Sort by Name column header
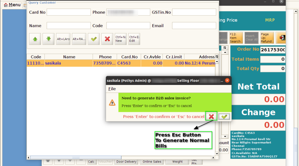This screenshot has height=166, width=299. (x=69, y=57)
